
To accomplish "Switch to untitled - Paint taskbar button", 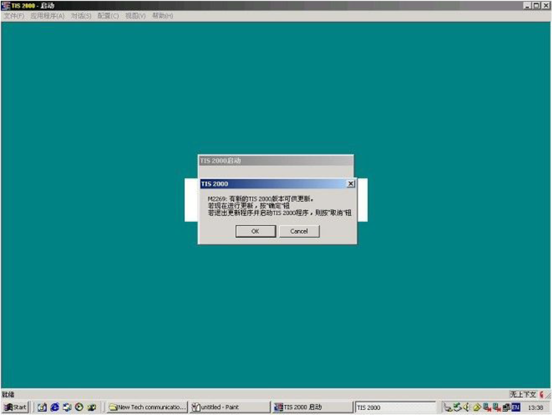I will point(229,407).
